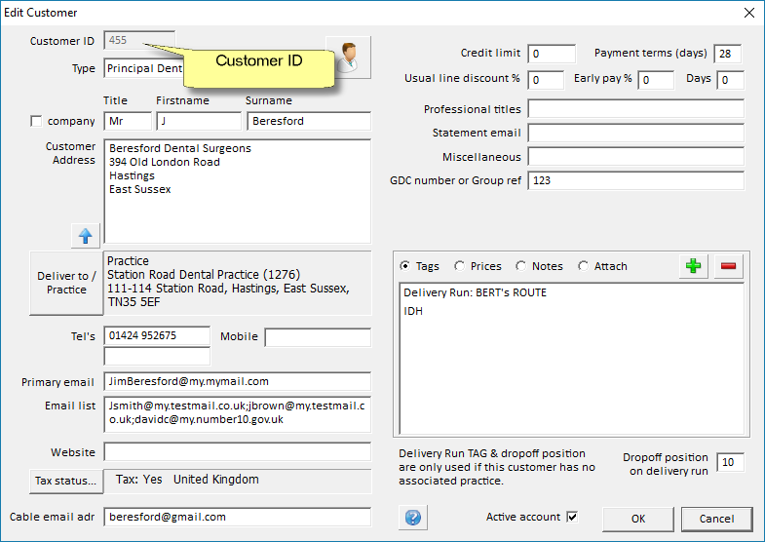Remove tag using red minus icon
The image size is (765, 542).
pyautogui.click(x=729, y=266)
